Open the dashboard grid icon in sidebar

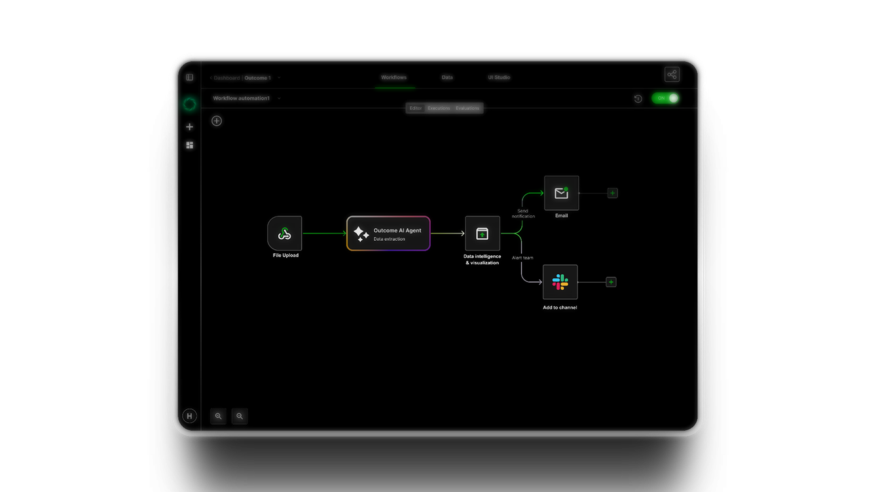click(x=189, y=145)
